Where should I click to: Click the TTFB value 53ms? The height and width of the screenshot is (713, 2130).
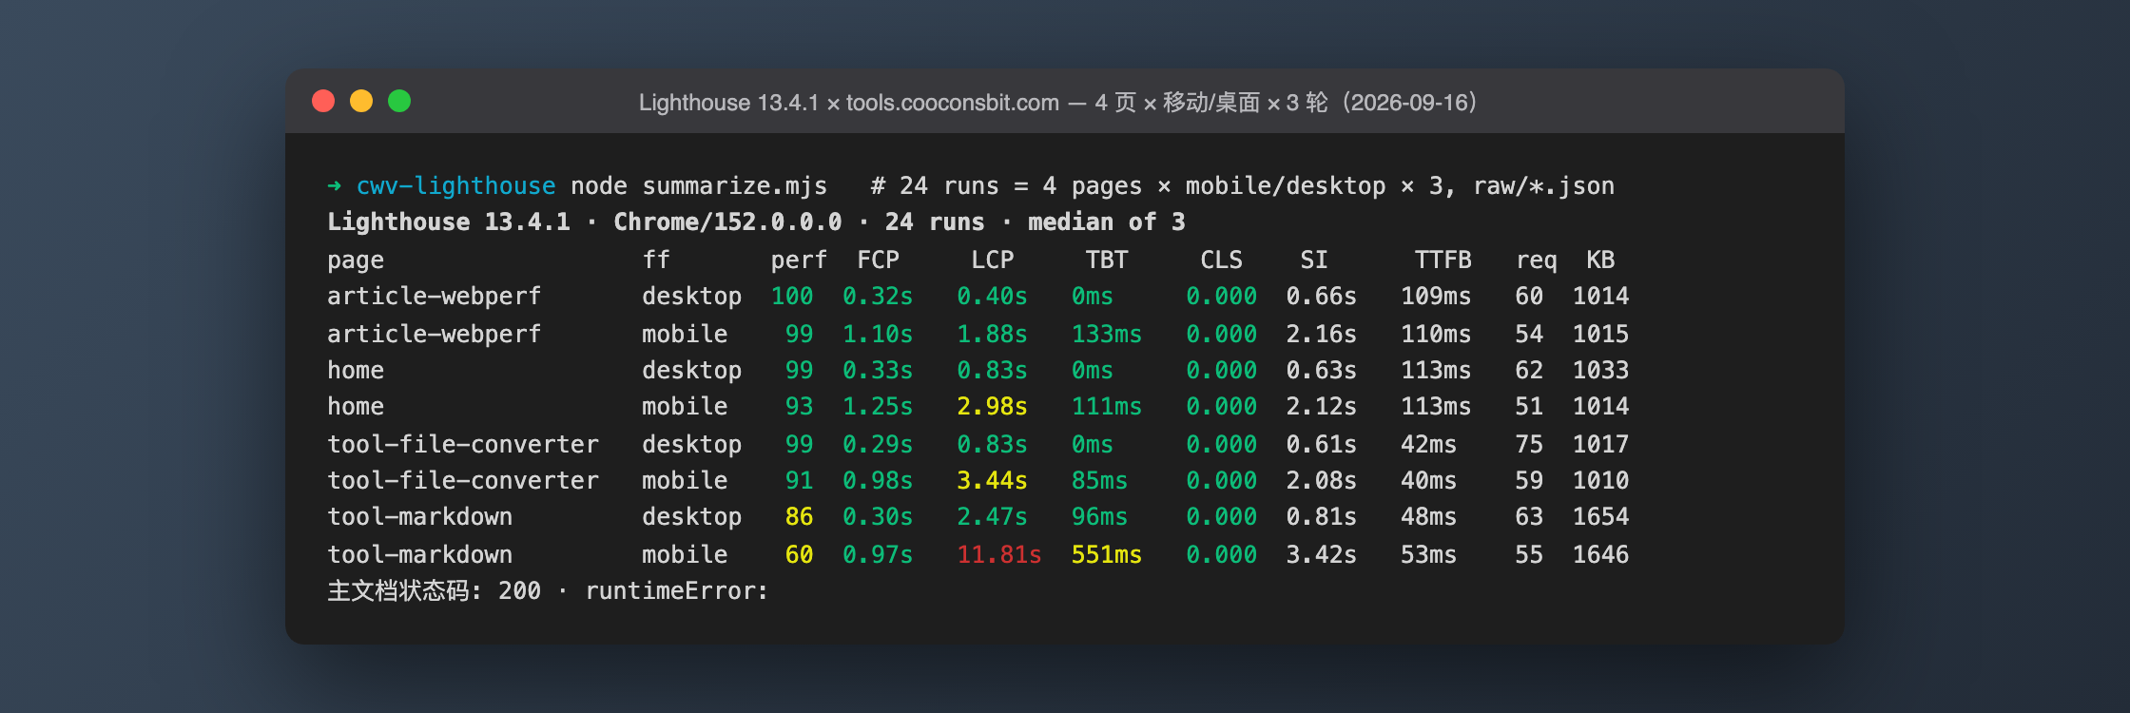coord(1428,554)
